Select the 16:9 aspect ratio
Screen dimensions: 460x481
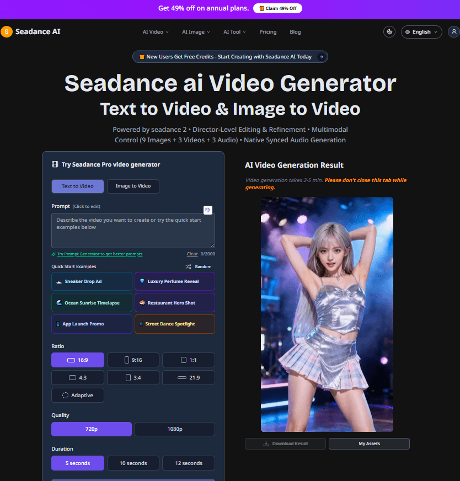(x=78, y=360)
